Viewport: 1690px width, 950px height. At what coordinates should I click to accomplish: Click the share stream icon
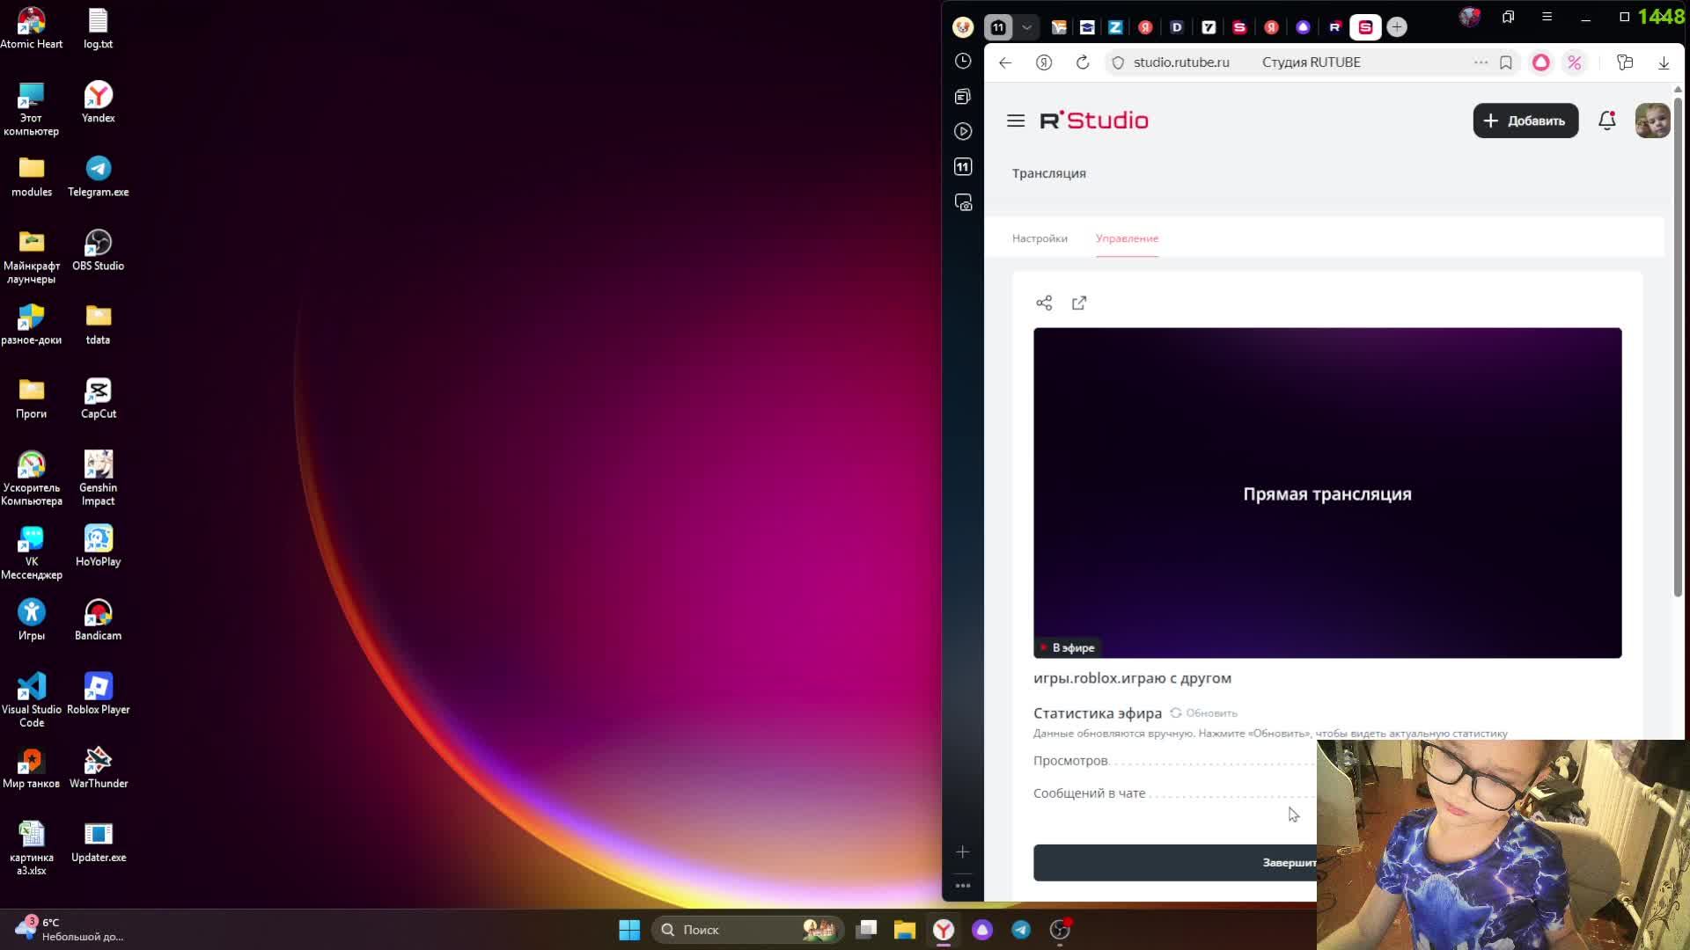click(x=1044, y=303)
